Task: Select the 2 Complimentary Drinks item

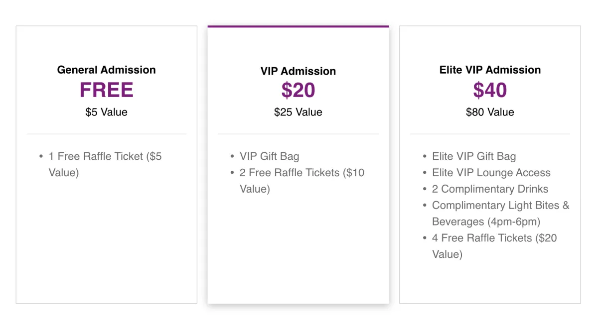Action: [x=490, y=189]
